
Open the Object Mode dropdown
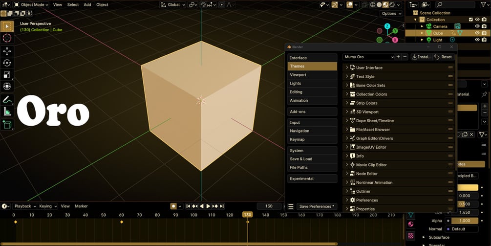pyautogui.click(x=31, y=5)
